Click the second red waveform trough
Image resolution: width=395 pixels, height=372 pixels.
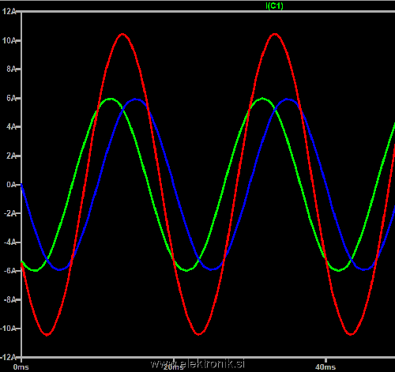click(199, 334)
